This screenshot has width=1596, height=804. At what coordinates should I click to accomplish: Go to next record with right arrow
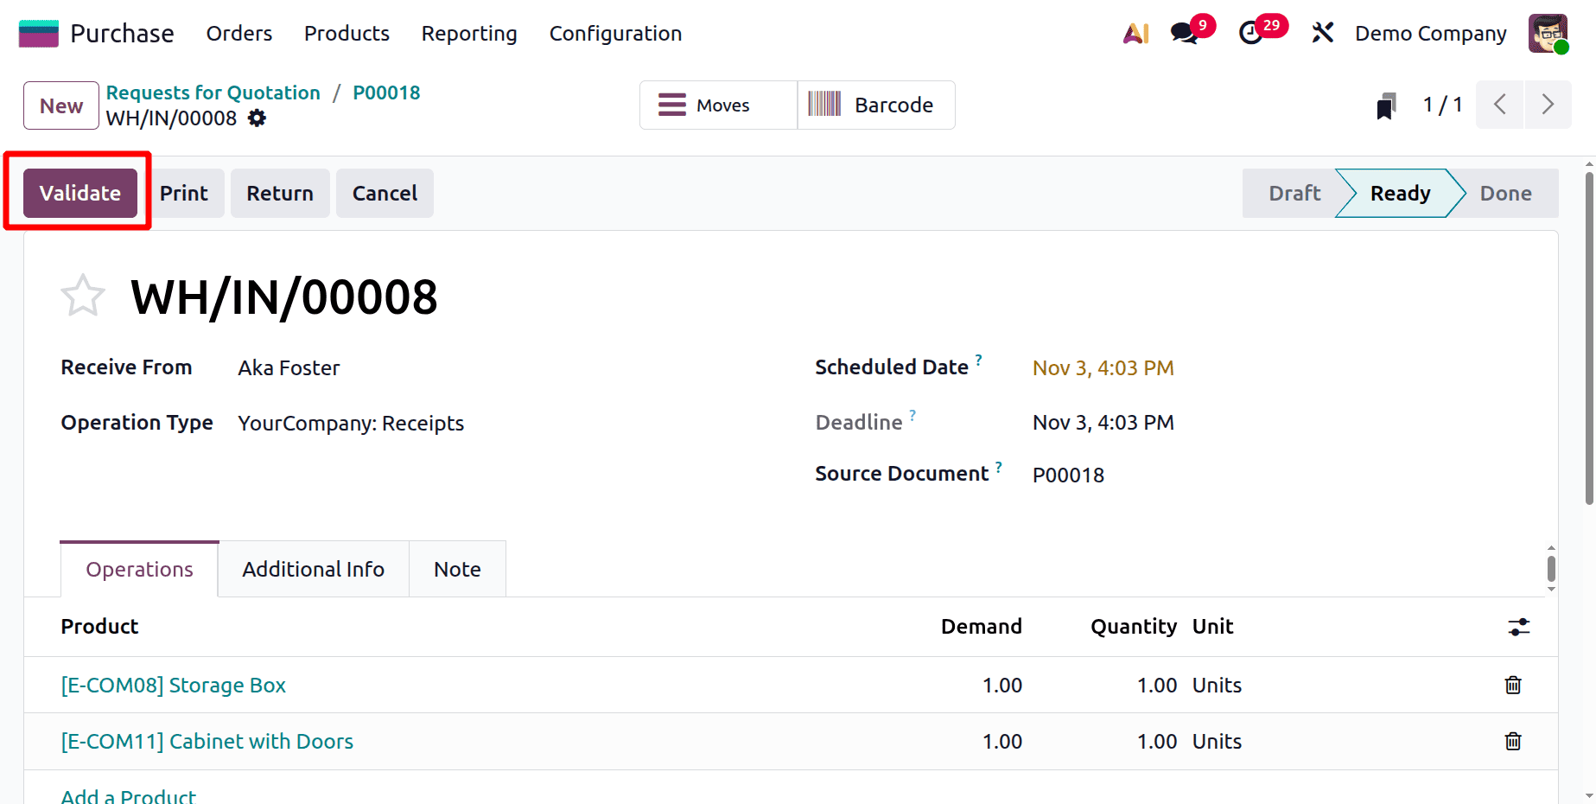point(1548,104)
